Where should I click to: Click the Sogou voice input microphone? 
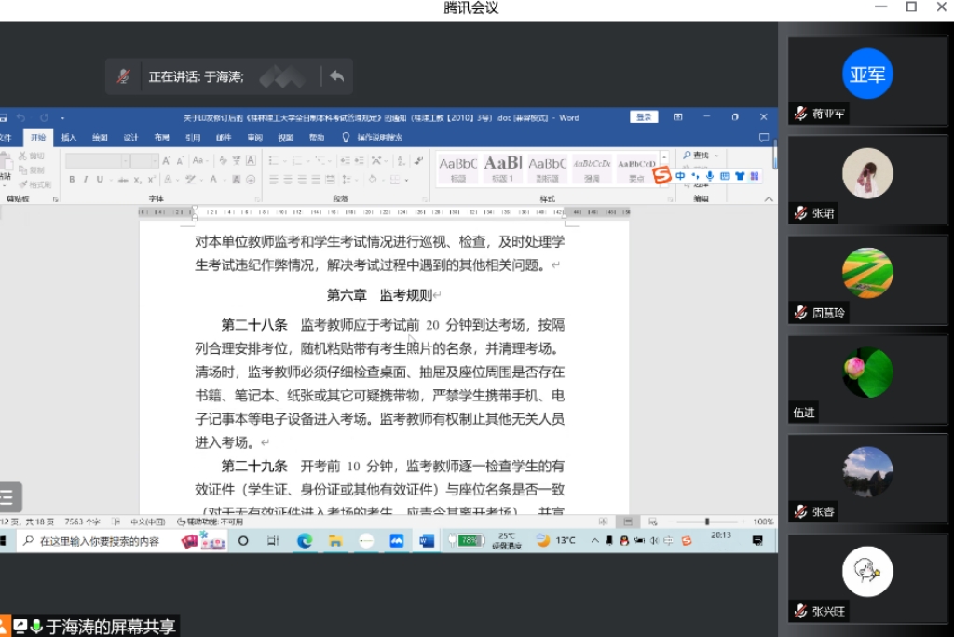pyautogui.click(x=709, y=175)
